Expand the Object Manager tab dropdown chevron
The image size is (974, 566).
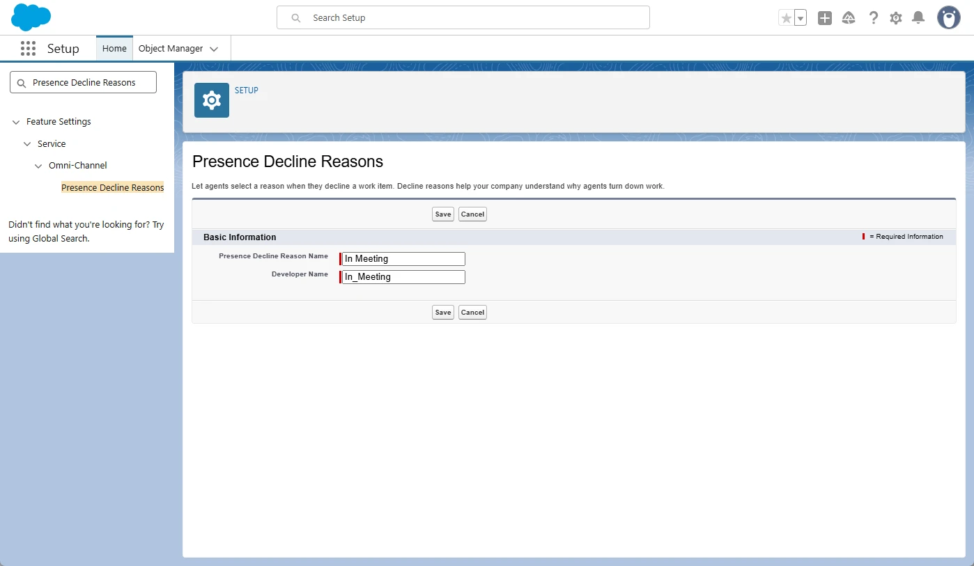(214, 49)
